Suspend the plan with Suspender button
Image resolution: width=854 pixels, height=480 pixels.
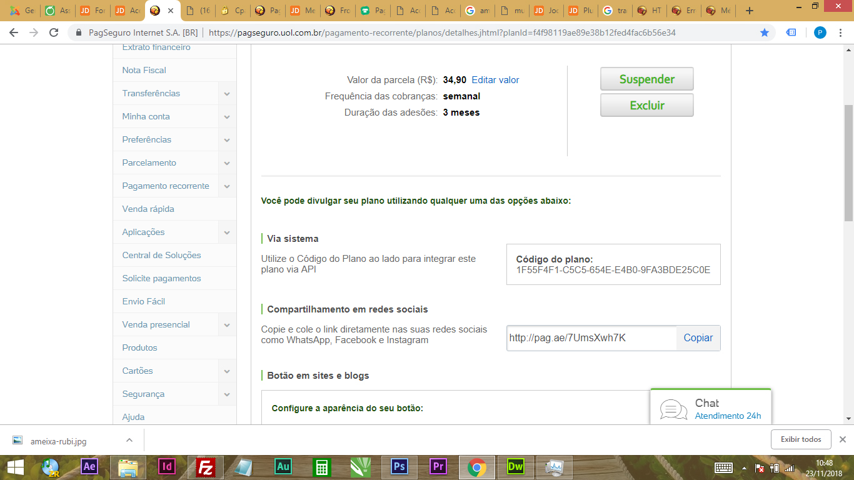(647, 79)
